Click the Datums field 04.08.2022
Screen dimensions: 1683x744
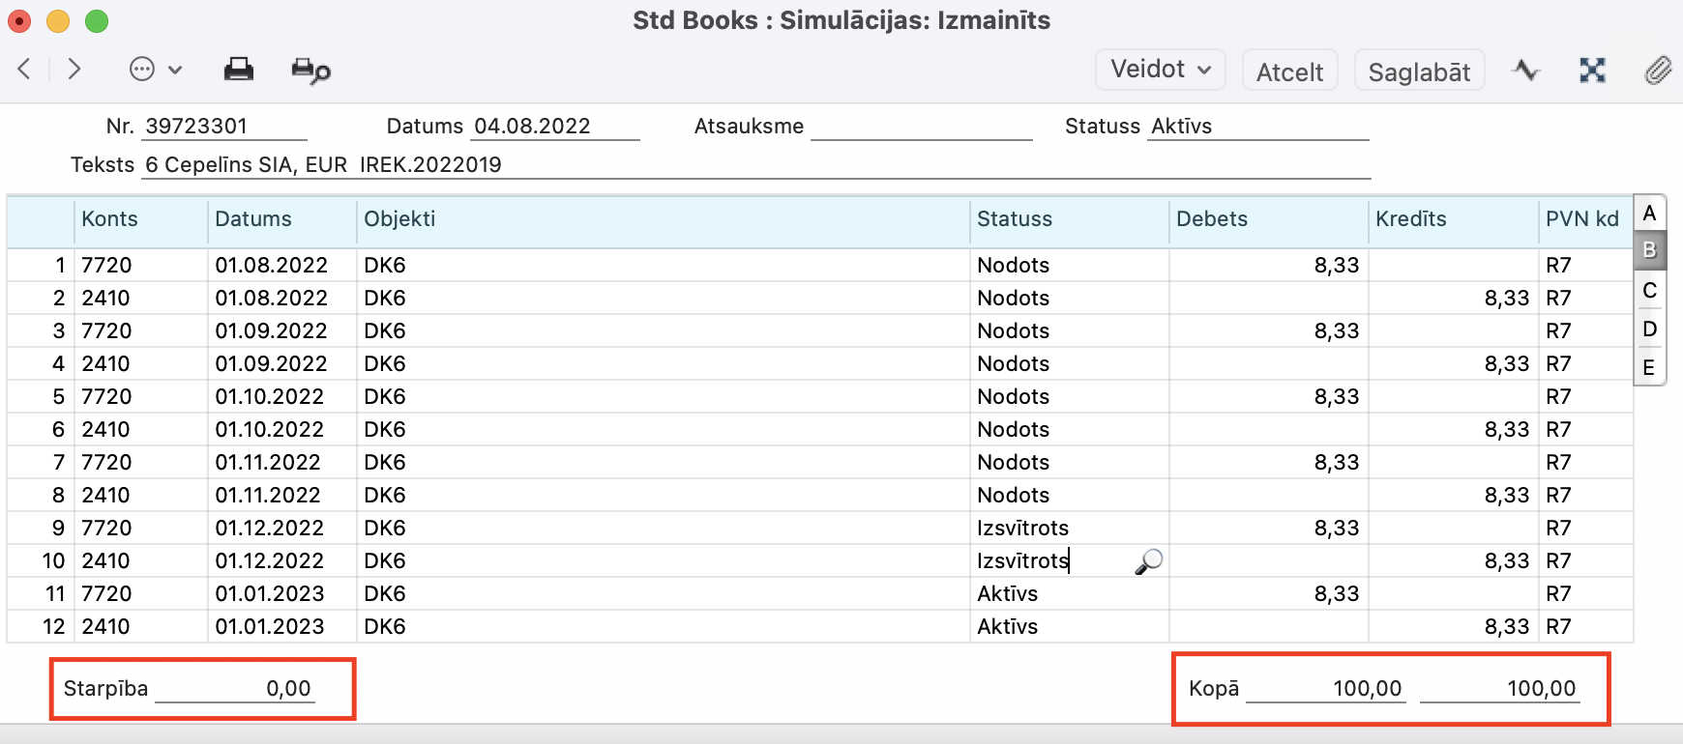click(554, 127)
